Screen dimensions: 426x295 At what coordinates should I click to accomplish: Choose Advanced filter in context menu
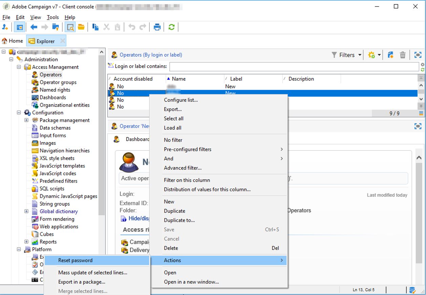(219, 168)
